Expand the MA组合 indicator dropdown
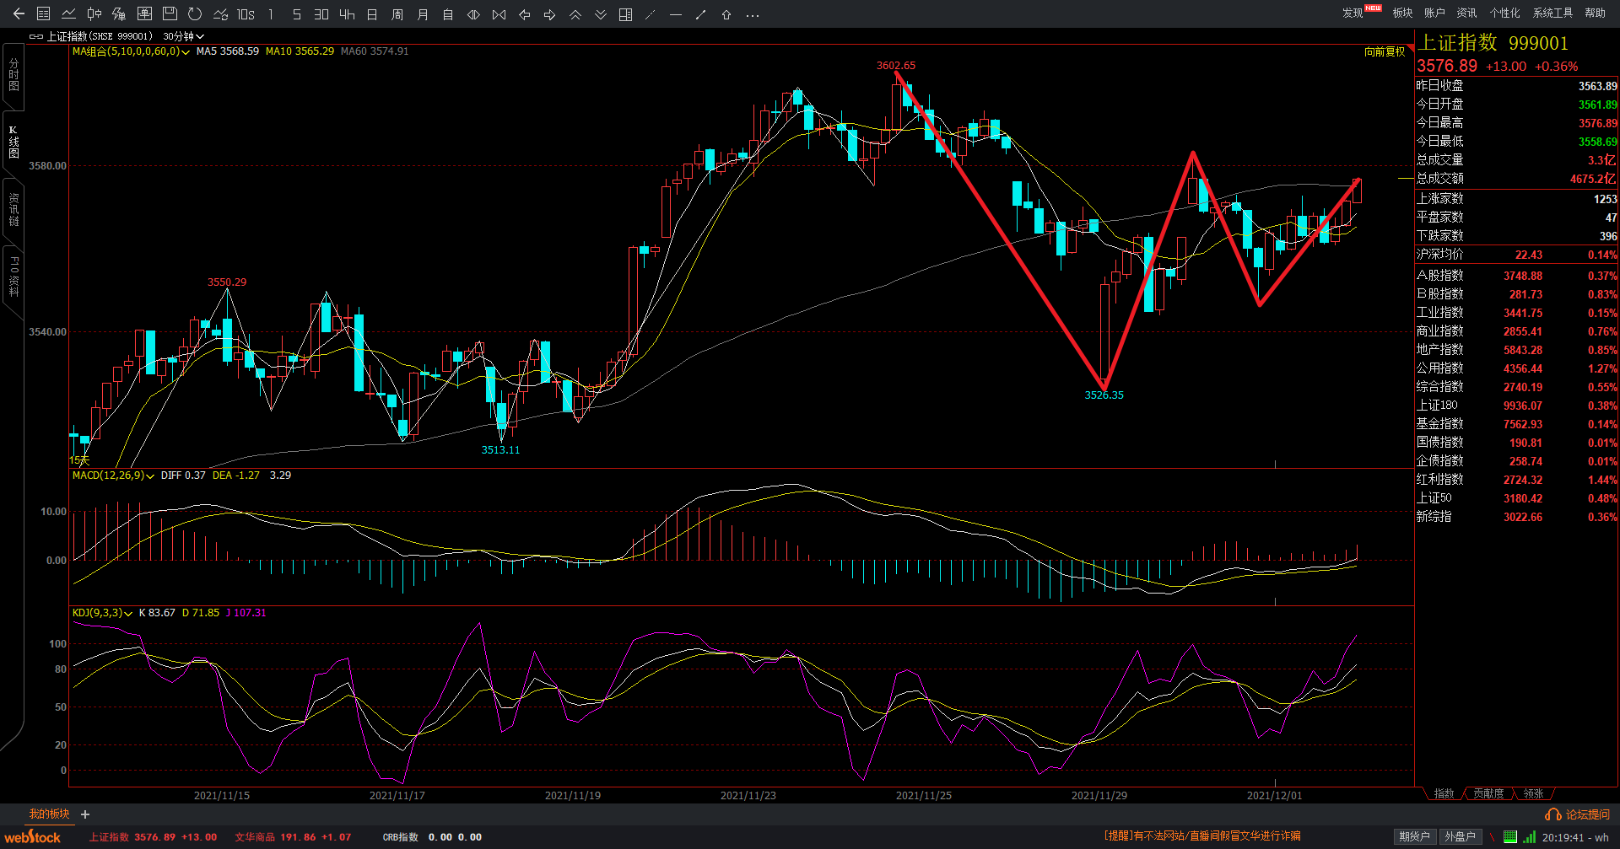The width and height of the screenshot is (1620, 849). click(186, 52)
